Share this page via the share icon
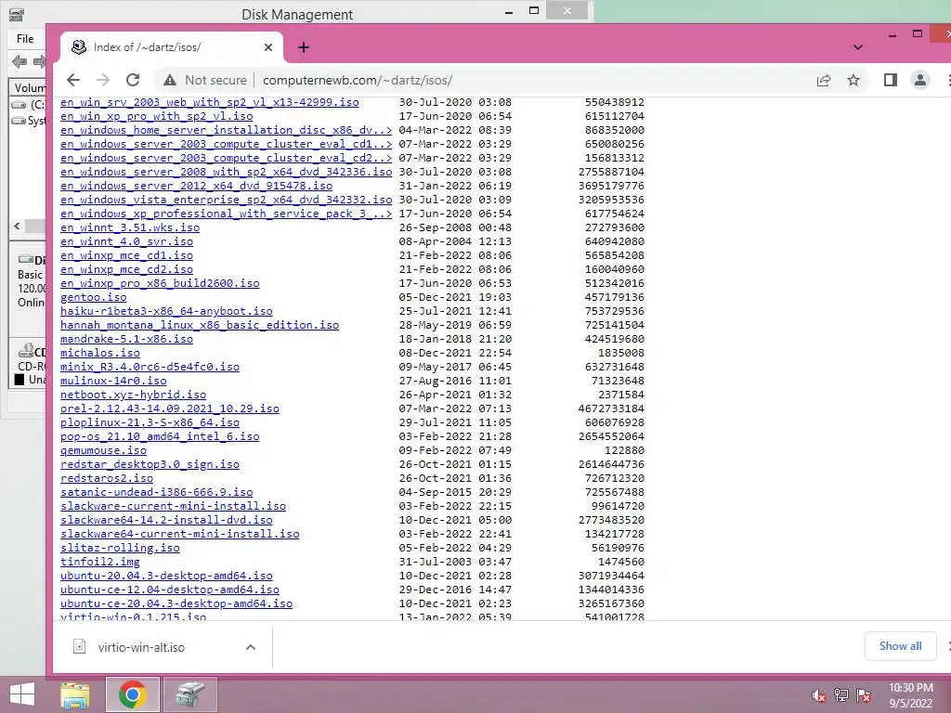The width and height of the screenshot is (951, 713). click(x=824, y=80)
